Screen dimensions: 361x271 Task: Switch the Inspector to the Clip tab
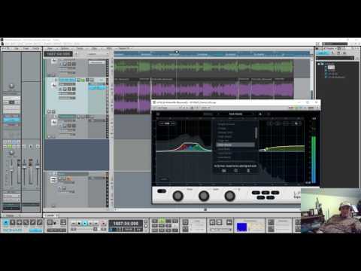tap(17, 48)
